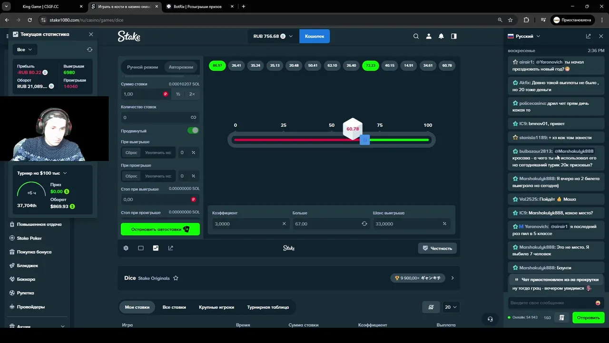Toggle the Продвинутый advanced switch
609x343 pixels.
click(x=193, y=131)
